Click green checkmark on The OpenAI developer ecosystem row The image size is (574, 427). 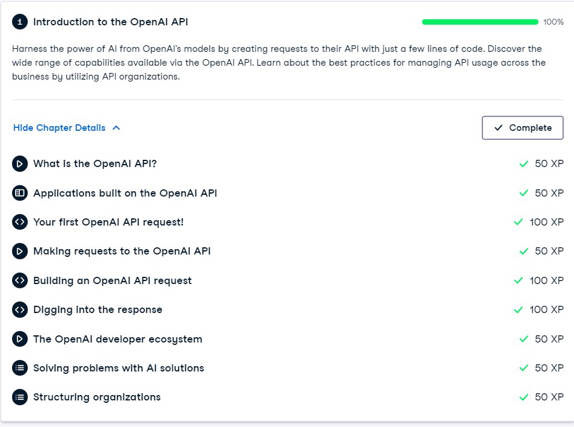click(524, 339)
